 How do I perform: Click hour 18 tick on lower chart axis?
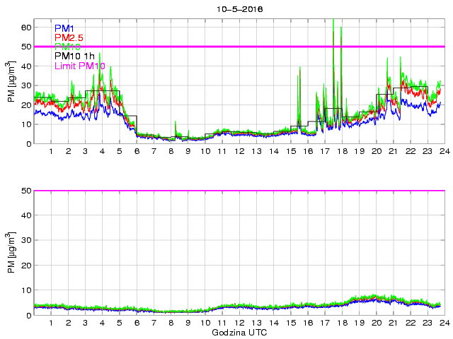click(341, 323)
